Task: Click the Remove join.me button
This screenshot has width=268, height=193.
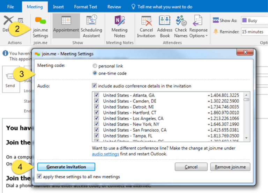Action: pos(230,167)
